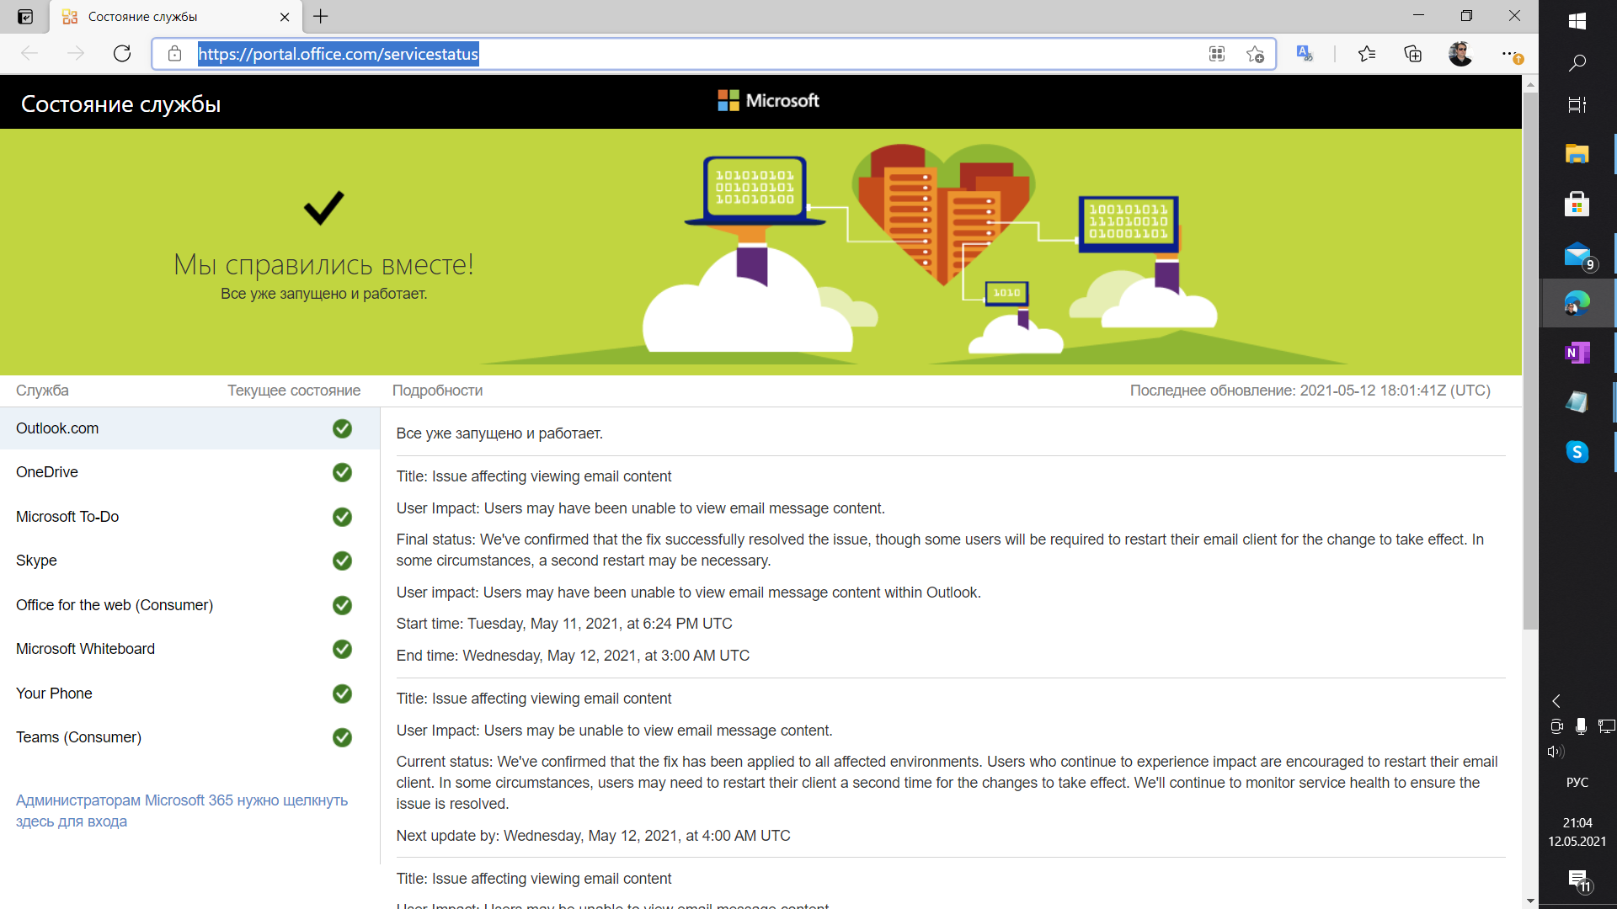Click the translate page icon
Viewport: 1617px width, 909px height.
coord(1305,54)
